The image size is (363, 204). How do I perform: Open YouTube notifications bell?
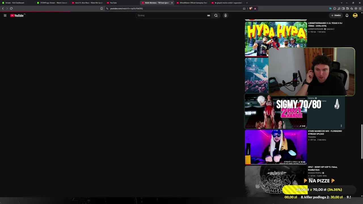tap(347, 15)
